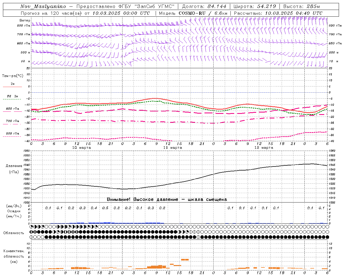This screenshot has height=275, width=343.
Task: Select the "Тем-ра(°C)" temperature axis label
Action: coord(13,76)
